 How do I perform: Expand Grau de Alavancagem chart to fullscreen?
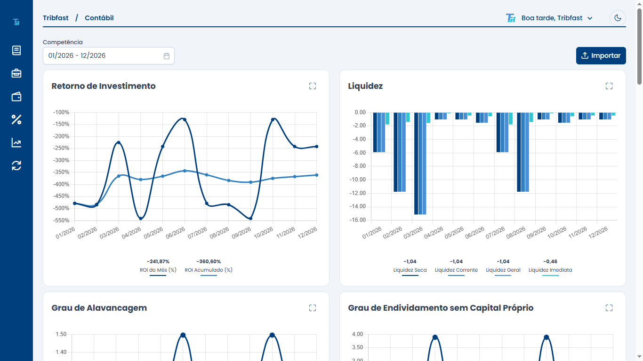coord(313,308)
